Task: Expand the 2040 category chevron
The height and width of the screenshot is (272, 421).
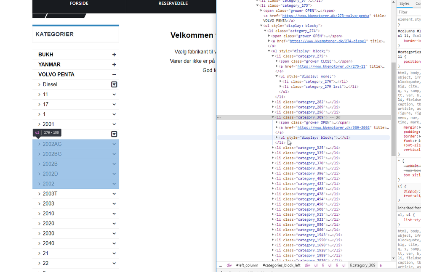Action: click(114, 243)
